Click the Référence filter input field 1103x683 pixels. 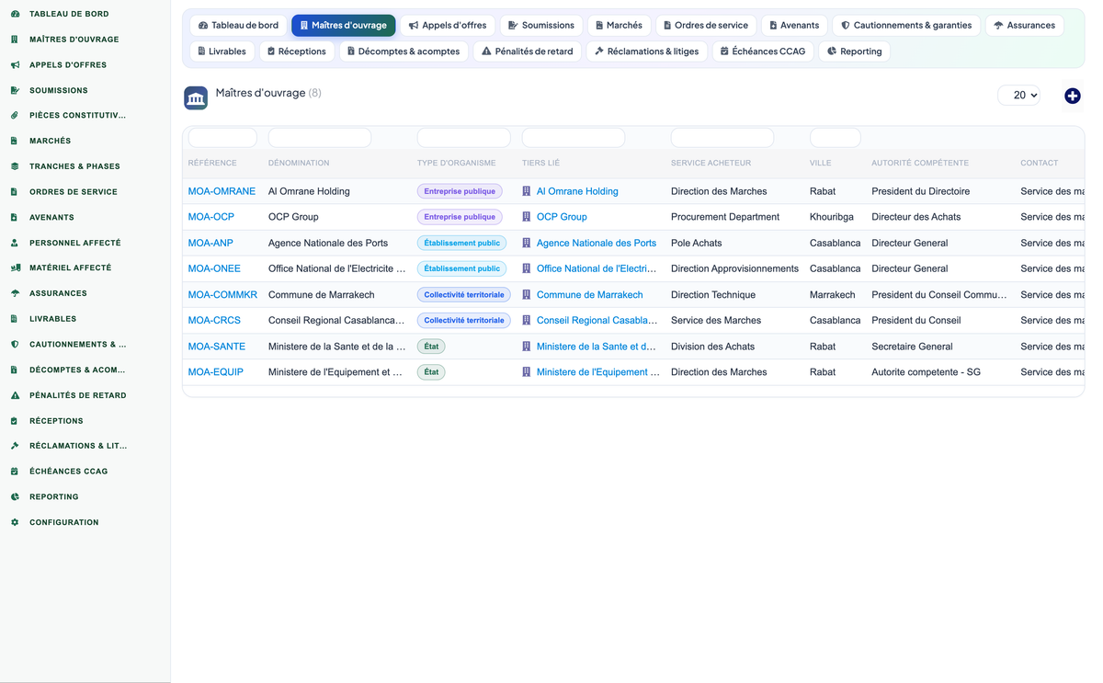coord(222,138)
